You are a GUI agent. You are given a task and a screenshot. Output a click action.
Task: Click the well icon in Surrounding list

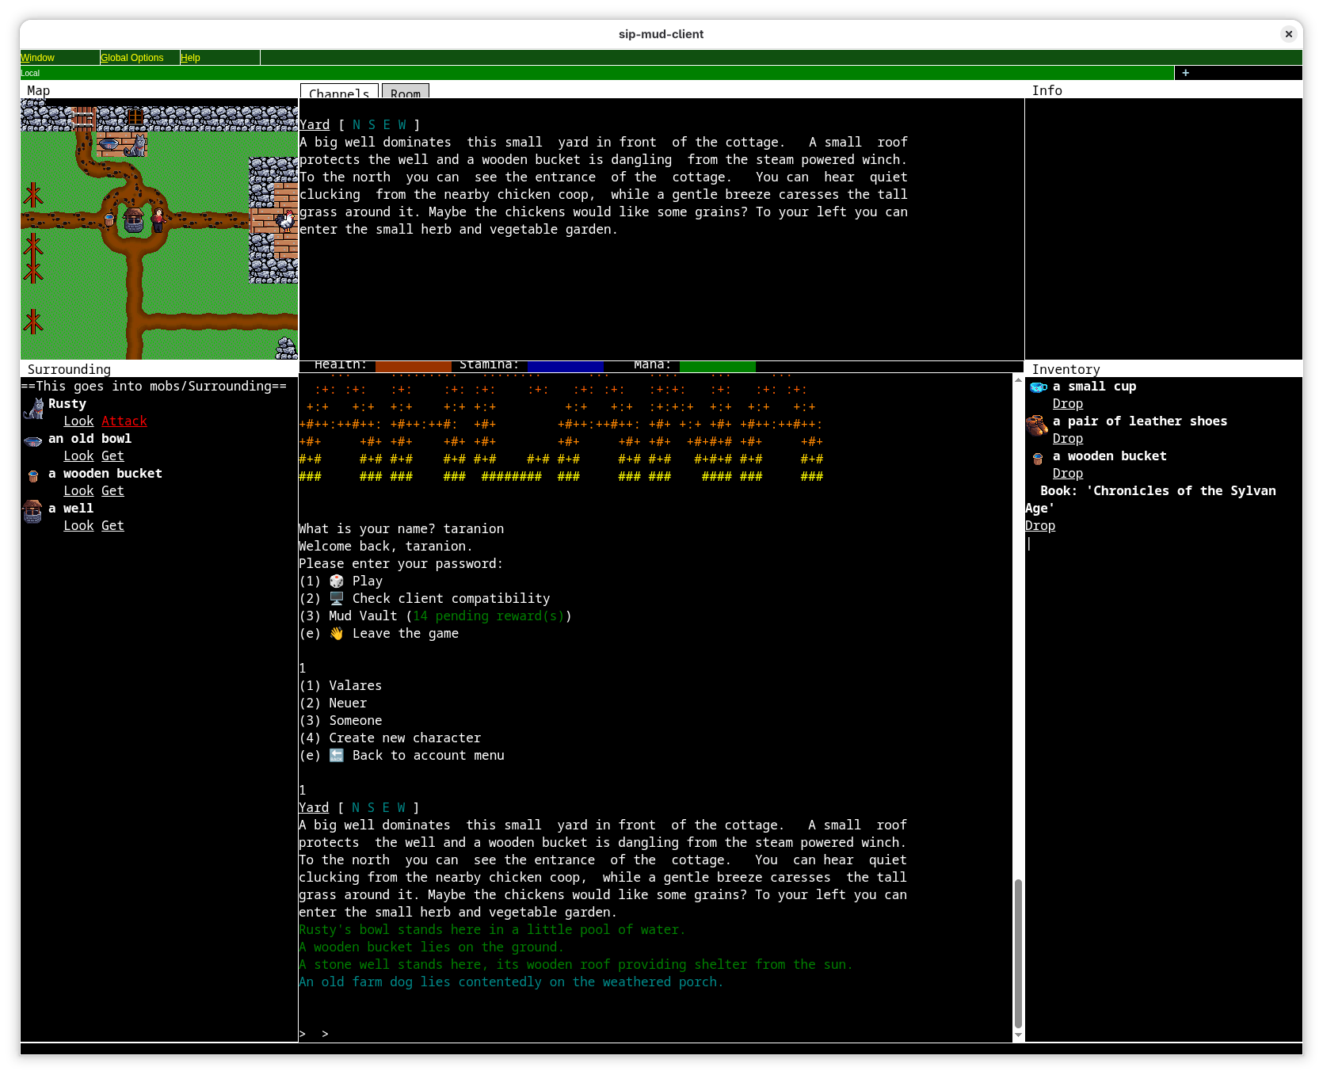32,511
